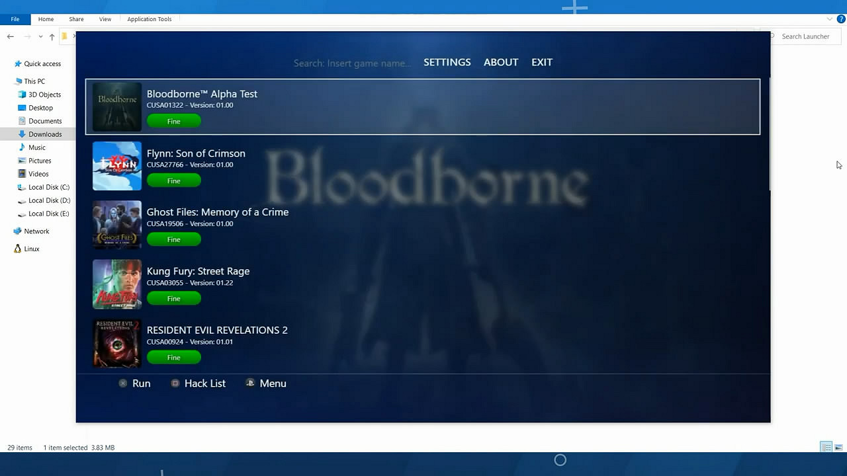Click the Ghost Files game cover icon

click(x=117, y=225)
